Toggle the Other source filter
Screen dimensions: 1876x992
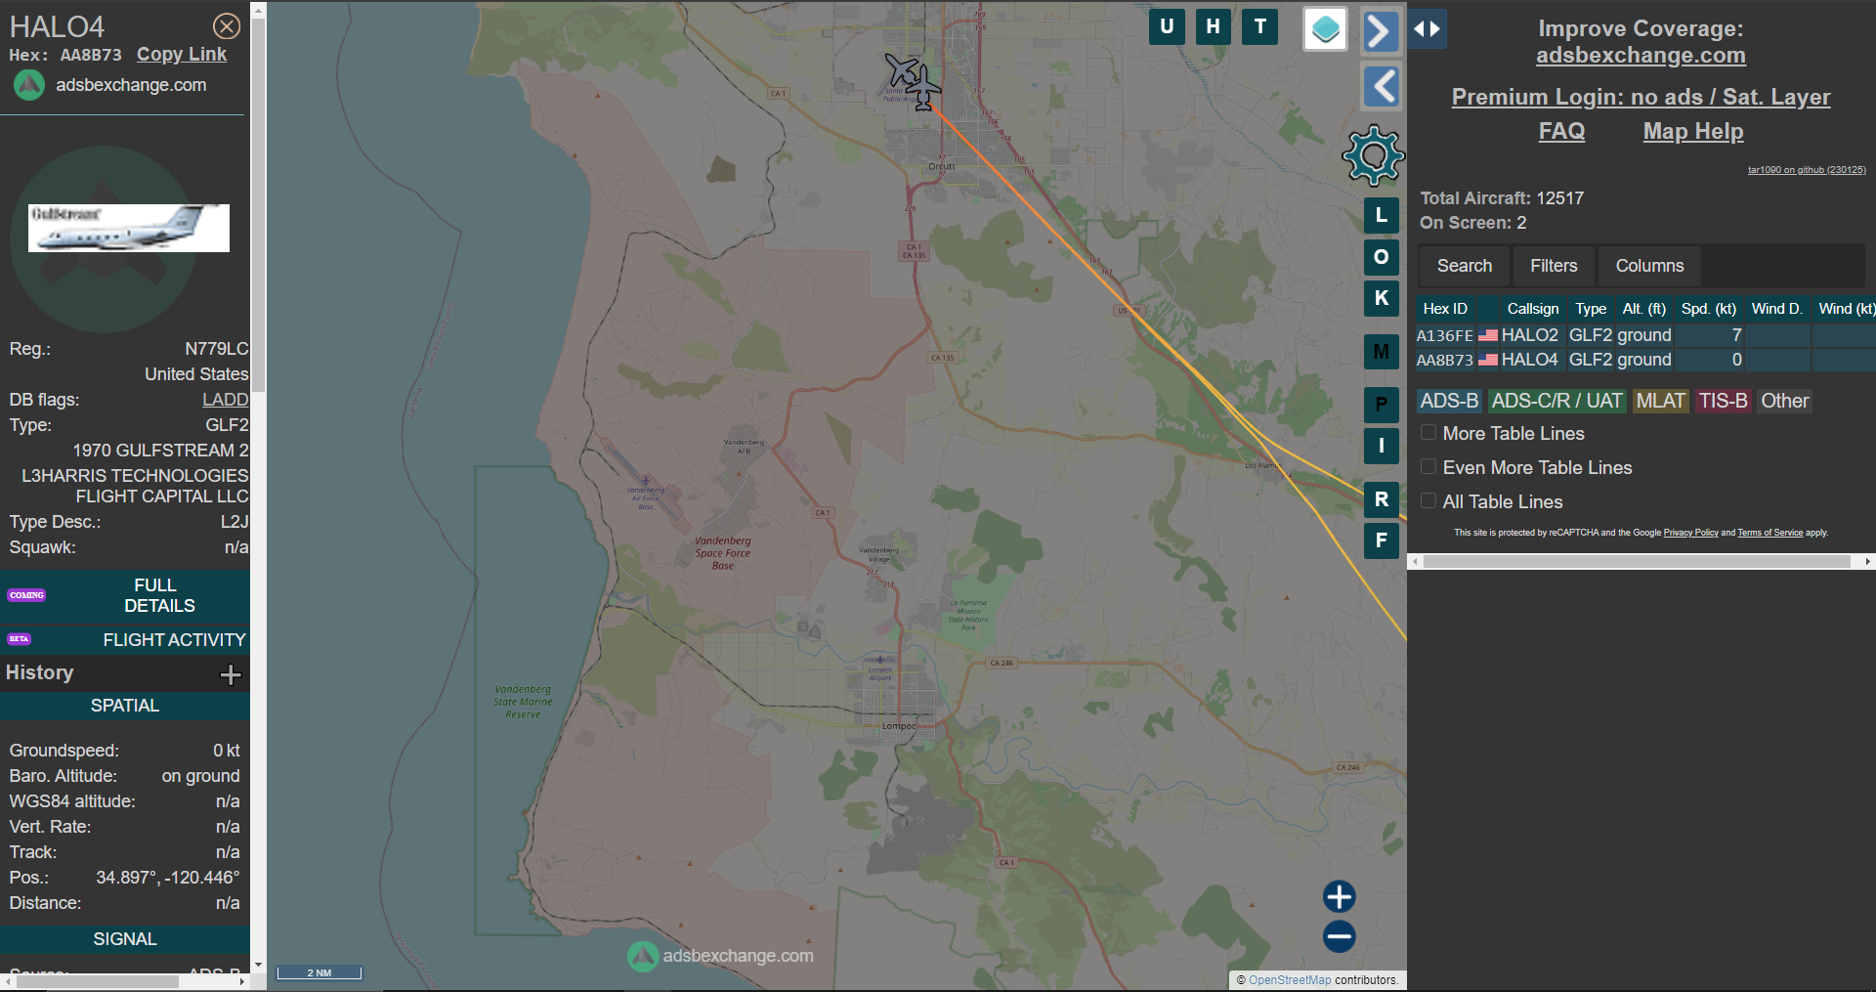click(1784, 401)
